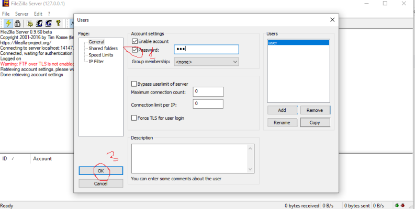This screenshot has width=415, height=209.
Task: Open the Group membership dropdown
Action: [x=206, y=62]
